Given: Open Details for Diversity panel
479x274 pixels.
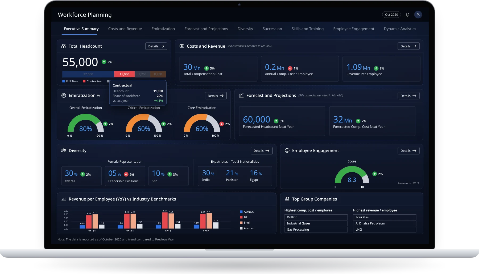Looking at the screenshot, I should pos(262,151).
